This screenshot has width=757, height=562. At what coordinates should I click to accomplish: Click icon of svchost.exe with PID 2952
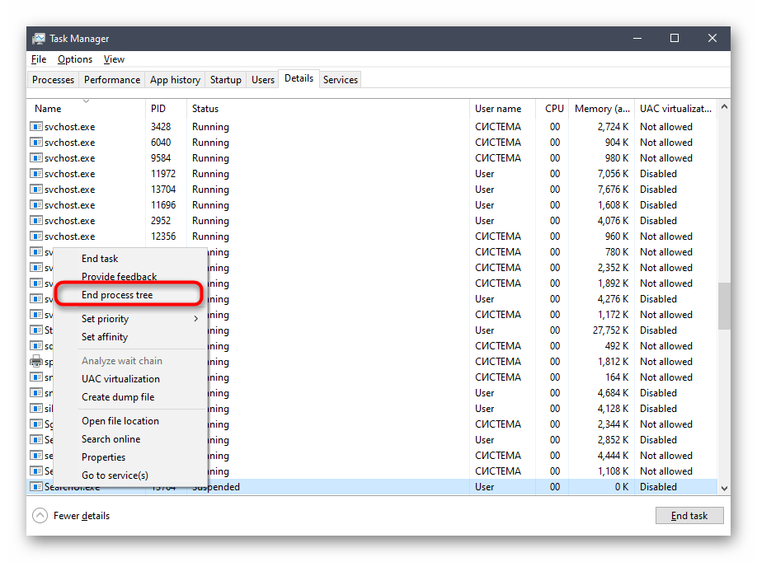(36, 221)
